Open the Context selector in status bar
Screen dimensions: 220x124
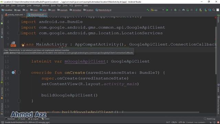point(196,122)
